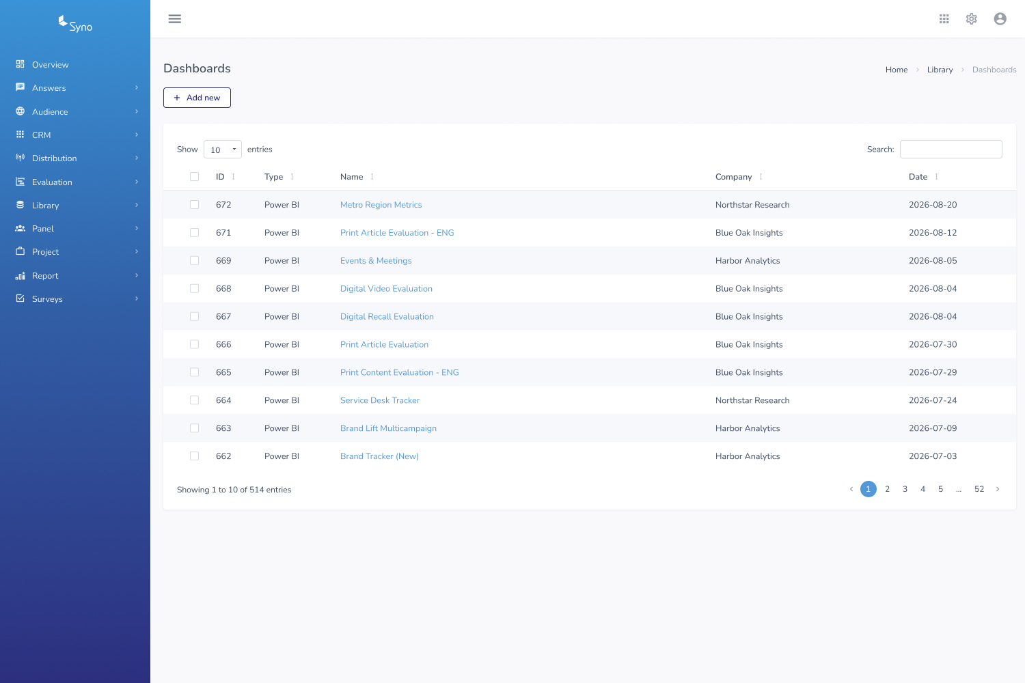
Task: Expand Distribution menu chevron
Action: [x=137, y=158]
